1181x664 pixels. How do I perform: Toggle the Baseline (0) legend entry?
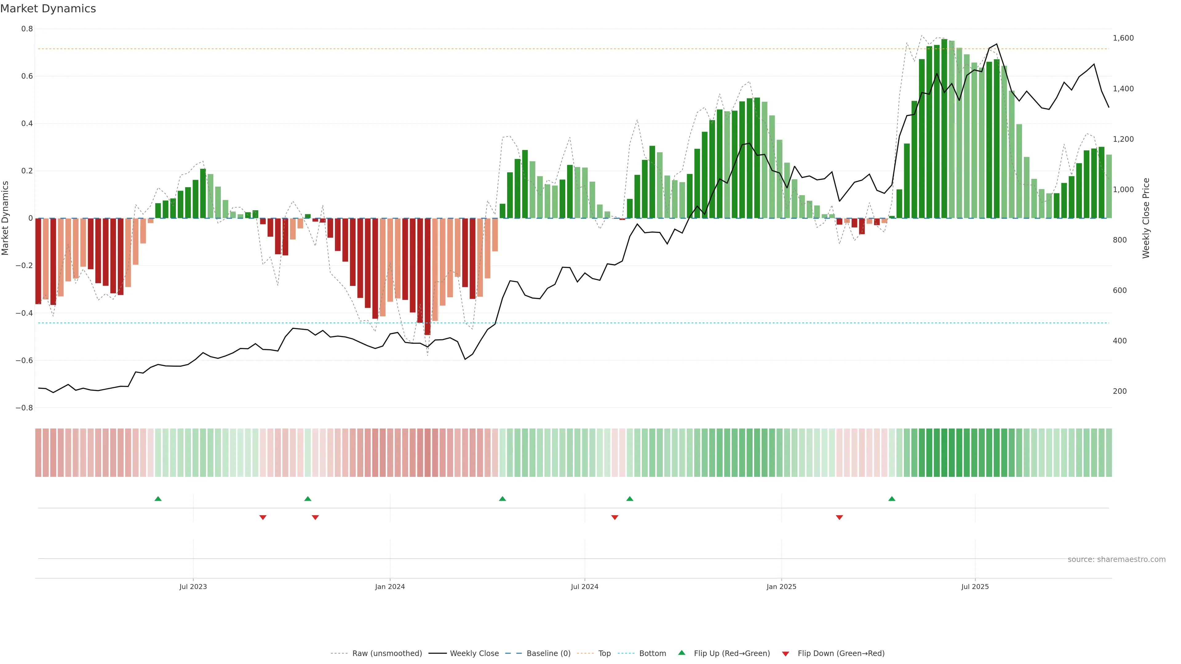pos(548,654)
